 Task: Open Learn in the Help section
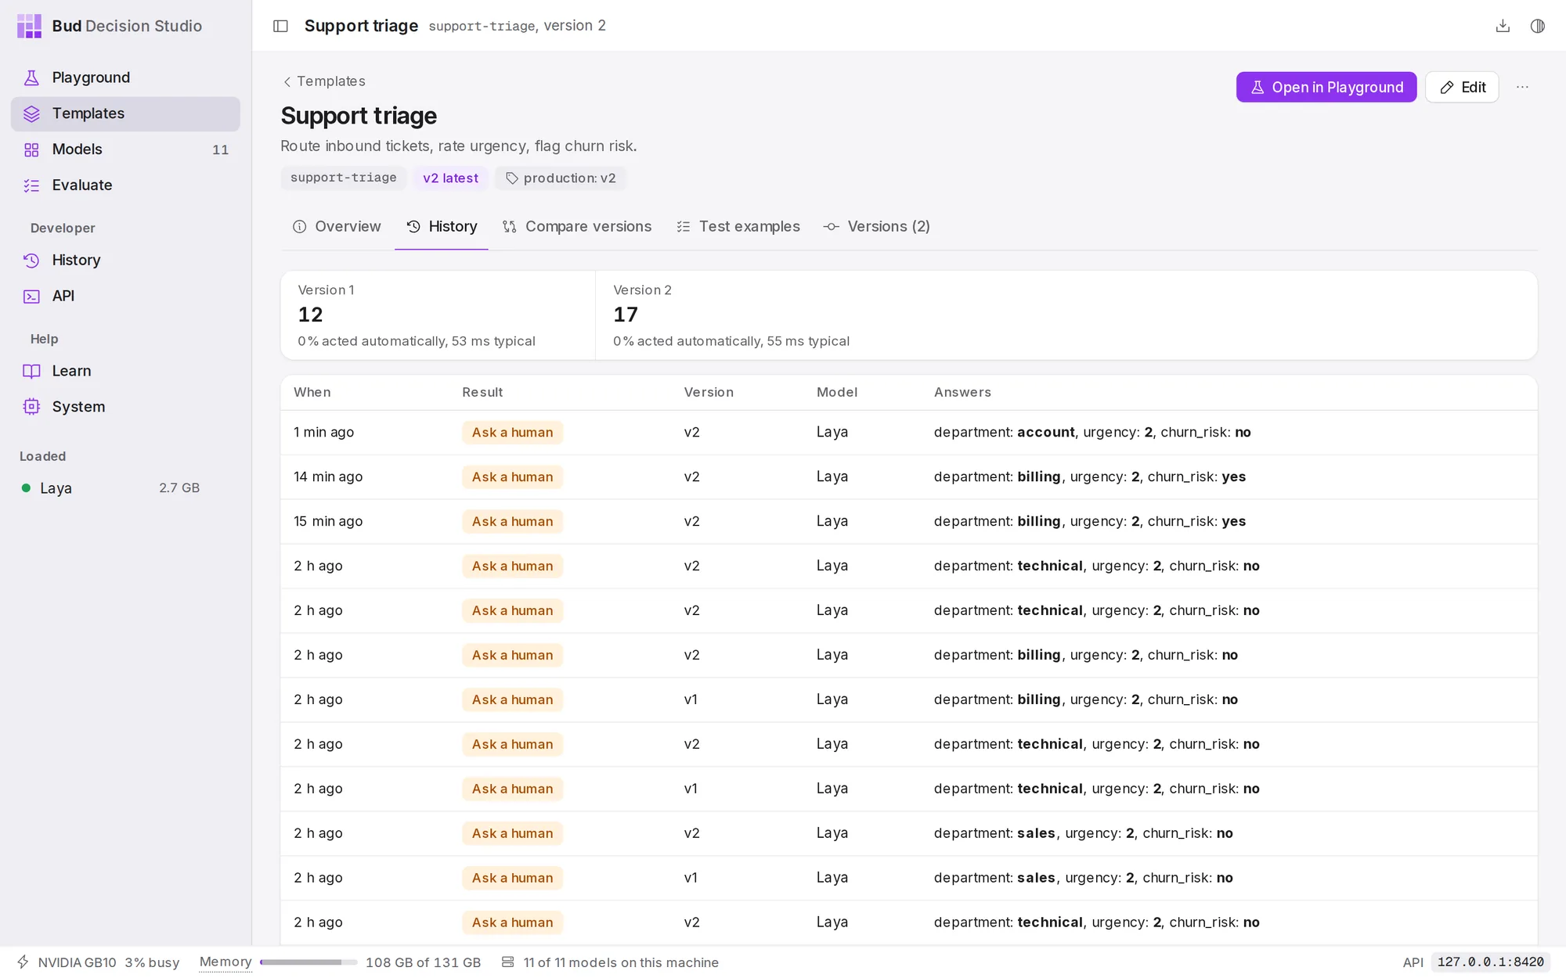tap(125, 371)
